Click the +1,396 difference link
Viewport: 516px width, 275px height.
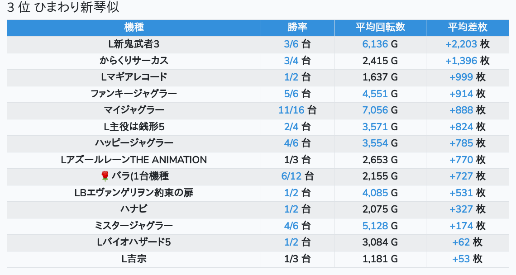461,61
